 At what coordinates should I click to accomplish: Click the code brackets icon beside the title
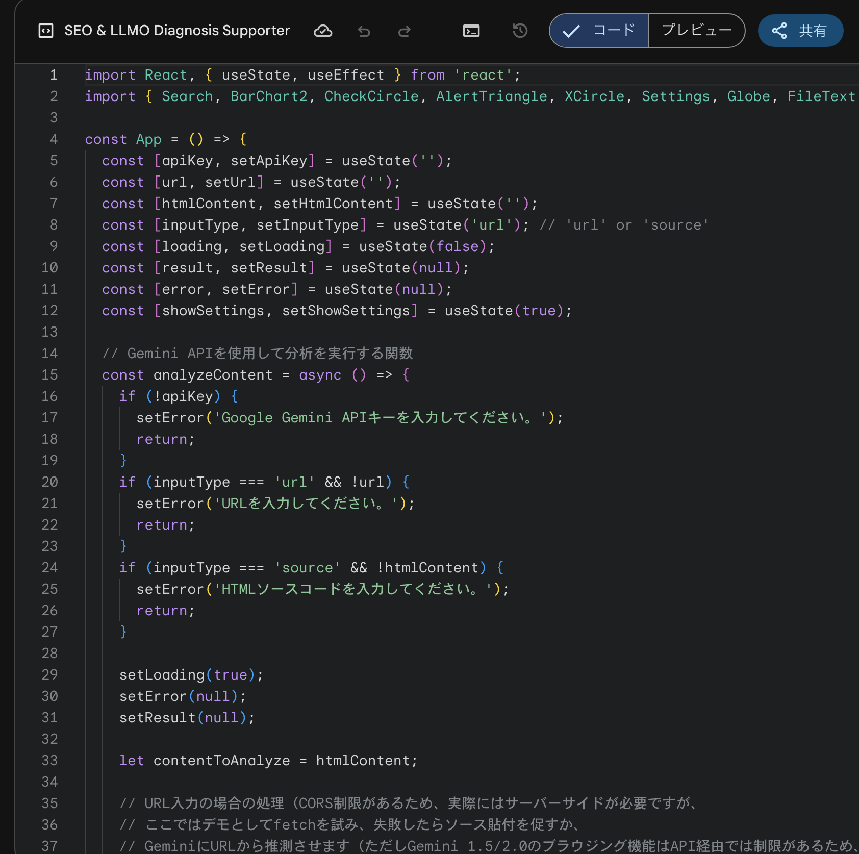coord(46,31)
